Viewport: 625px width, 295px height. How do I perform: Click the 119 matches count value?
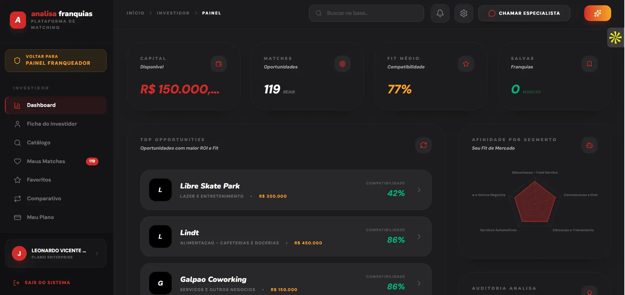(272, 89)
